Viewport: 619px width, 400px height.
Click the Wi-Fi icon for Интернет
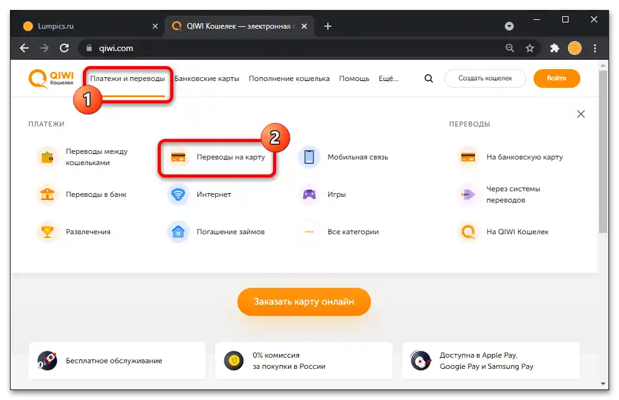tap(178, 194)
